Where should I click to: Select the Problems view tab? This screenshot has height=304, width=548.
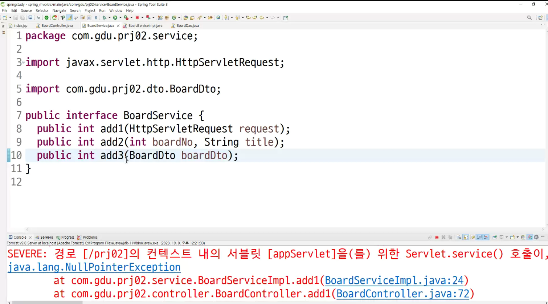pyautogui.click(x=87, y=237)
